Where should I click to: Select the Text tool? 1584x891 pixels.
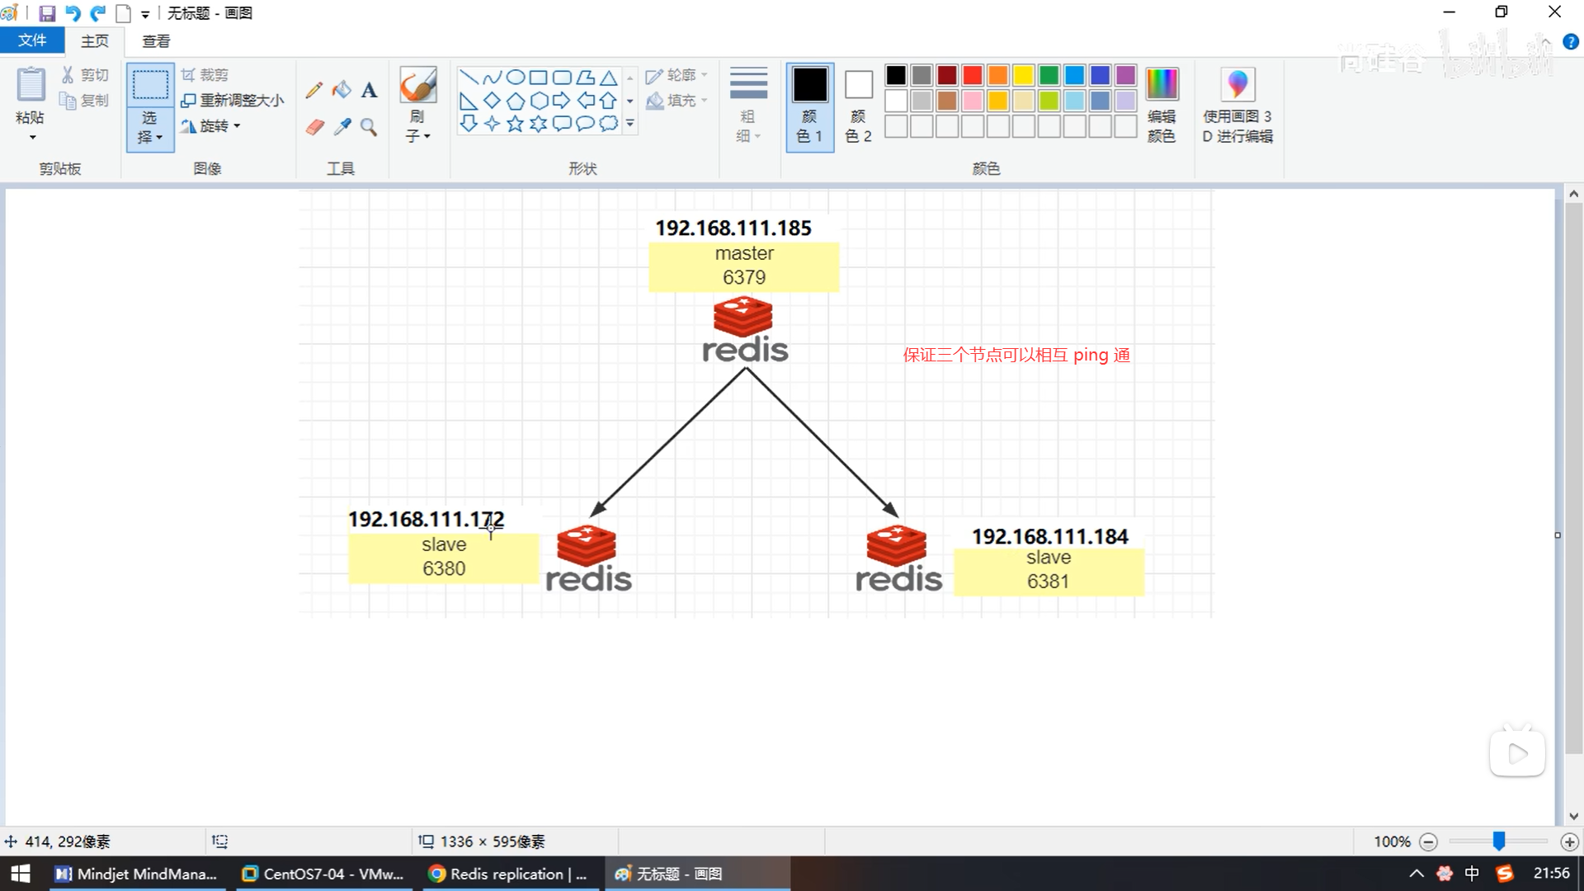pyautogui.click(x=369, y=90)
